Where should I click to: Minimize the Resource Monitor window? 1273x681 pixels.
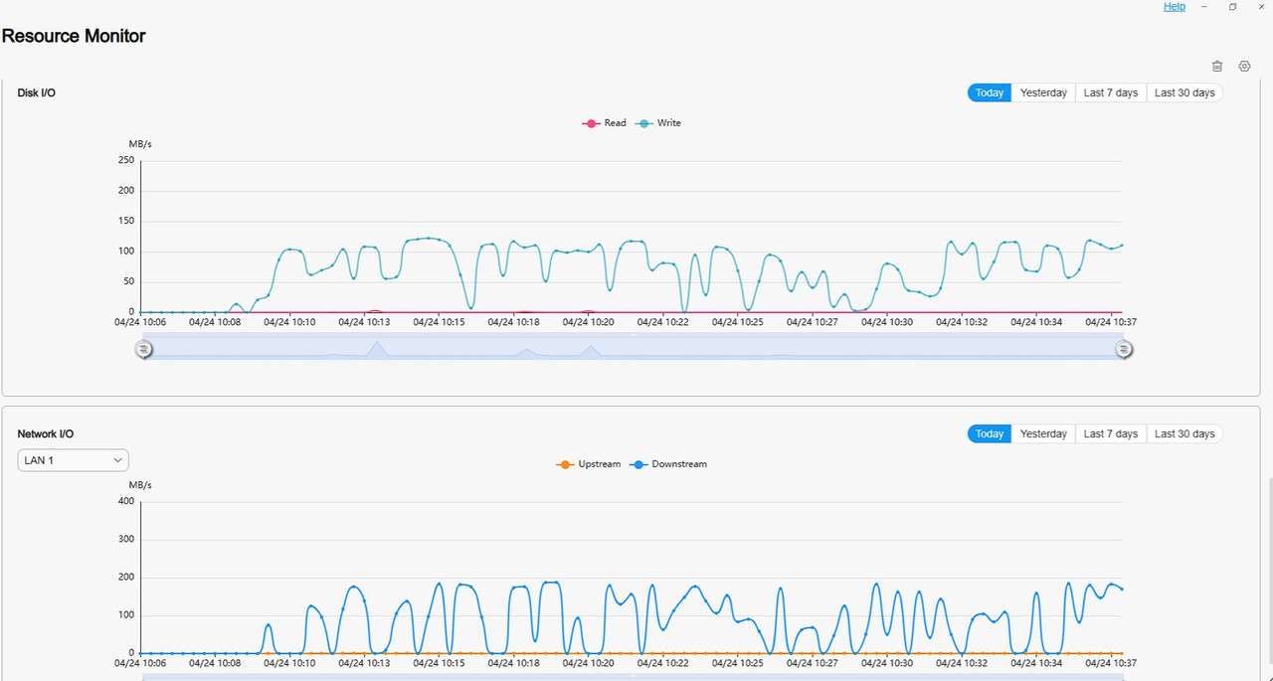point(1204,6)
